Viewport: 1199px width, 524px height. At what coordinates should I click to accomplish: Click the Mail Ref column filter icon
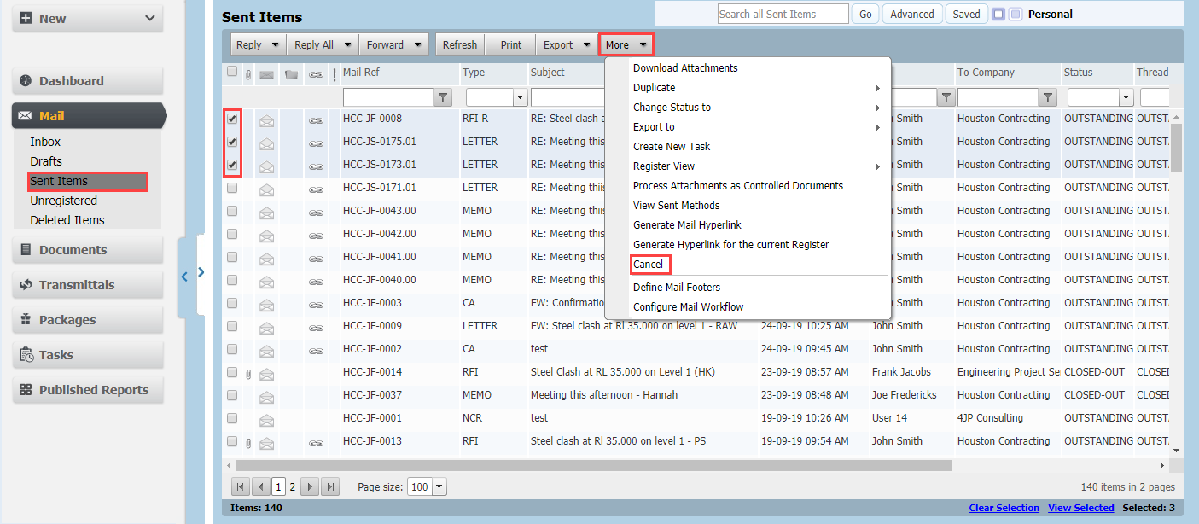[443, 98]
